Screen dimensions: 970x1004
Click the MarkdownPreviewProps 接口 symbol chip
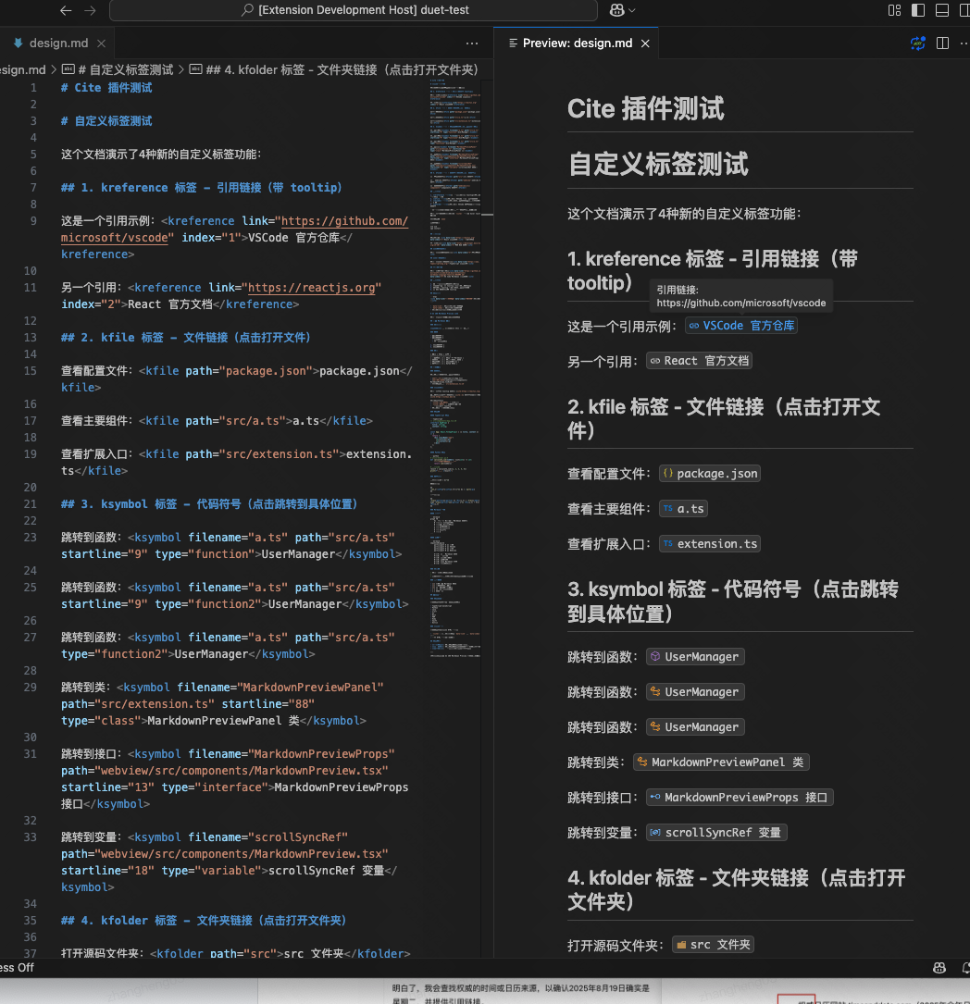(739, 797)
